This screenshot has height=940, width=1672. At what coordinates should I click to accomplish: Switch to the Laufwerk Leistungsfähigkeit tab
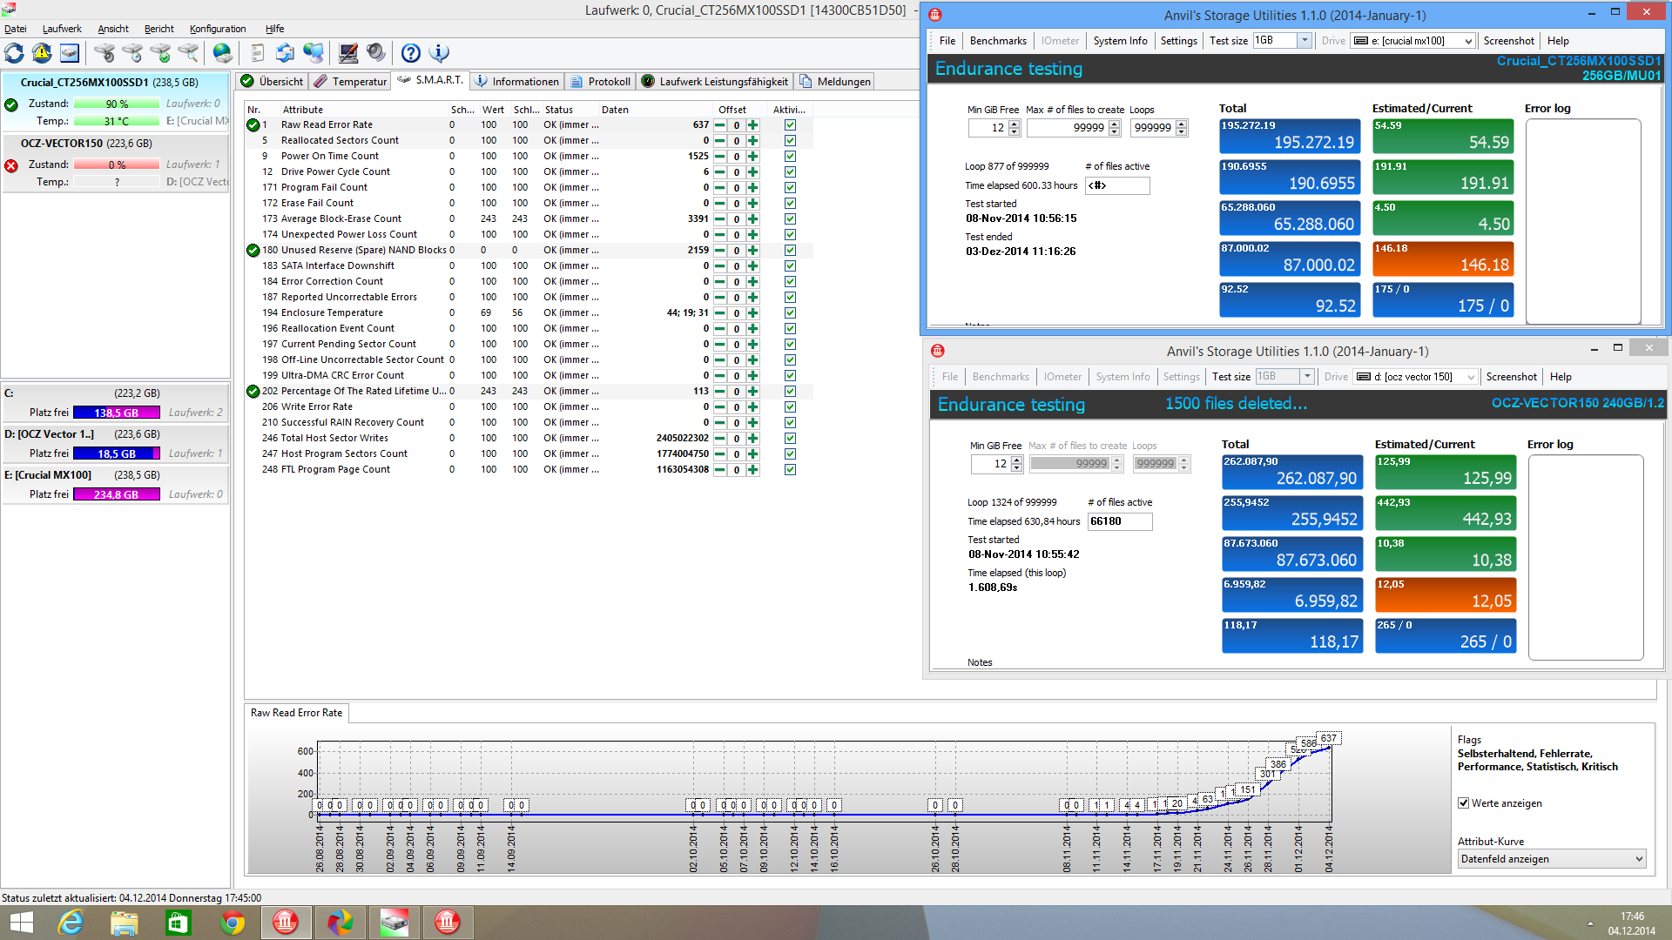point(715,82)
